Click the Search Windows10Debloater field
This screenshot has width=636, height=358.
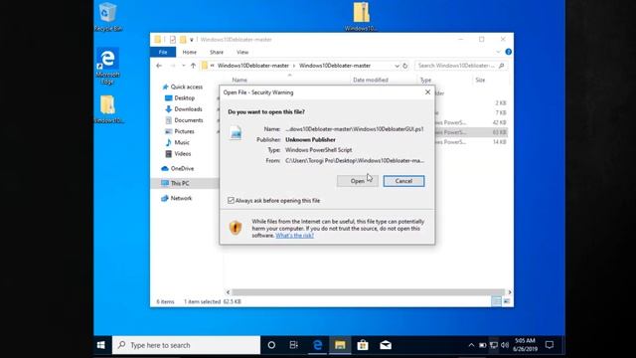(461, 66)
